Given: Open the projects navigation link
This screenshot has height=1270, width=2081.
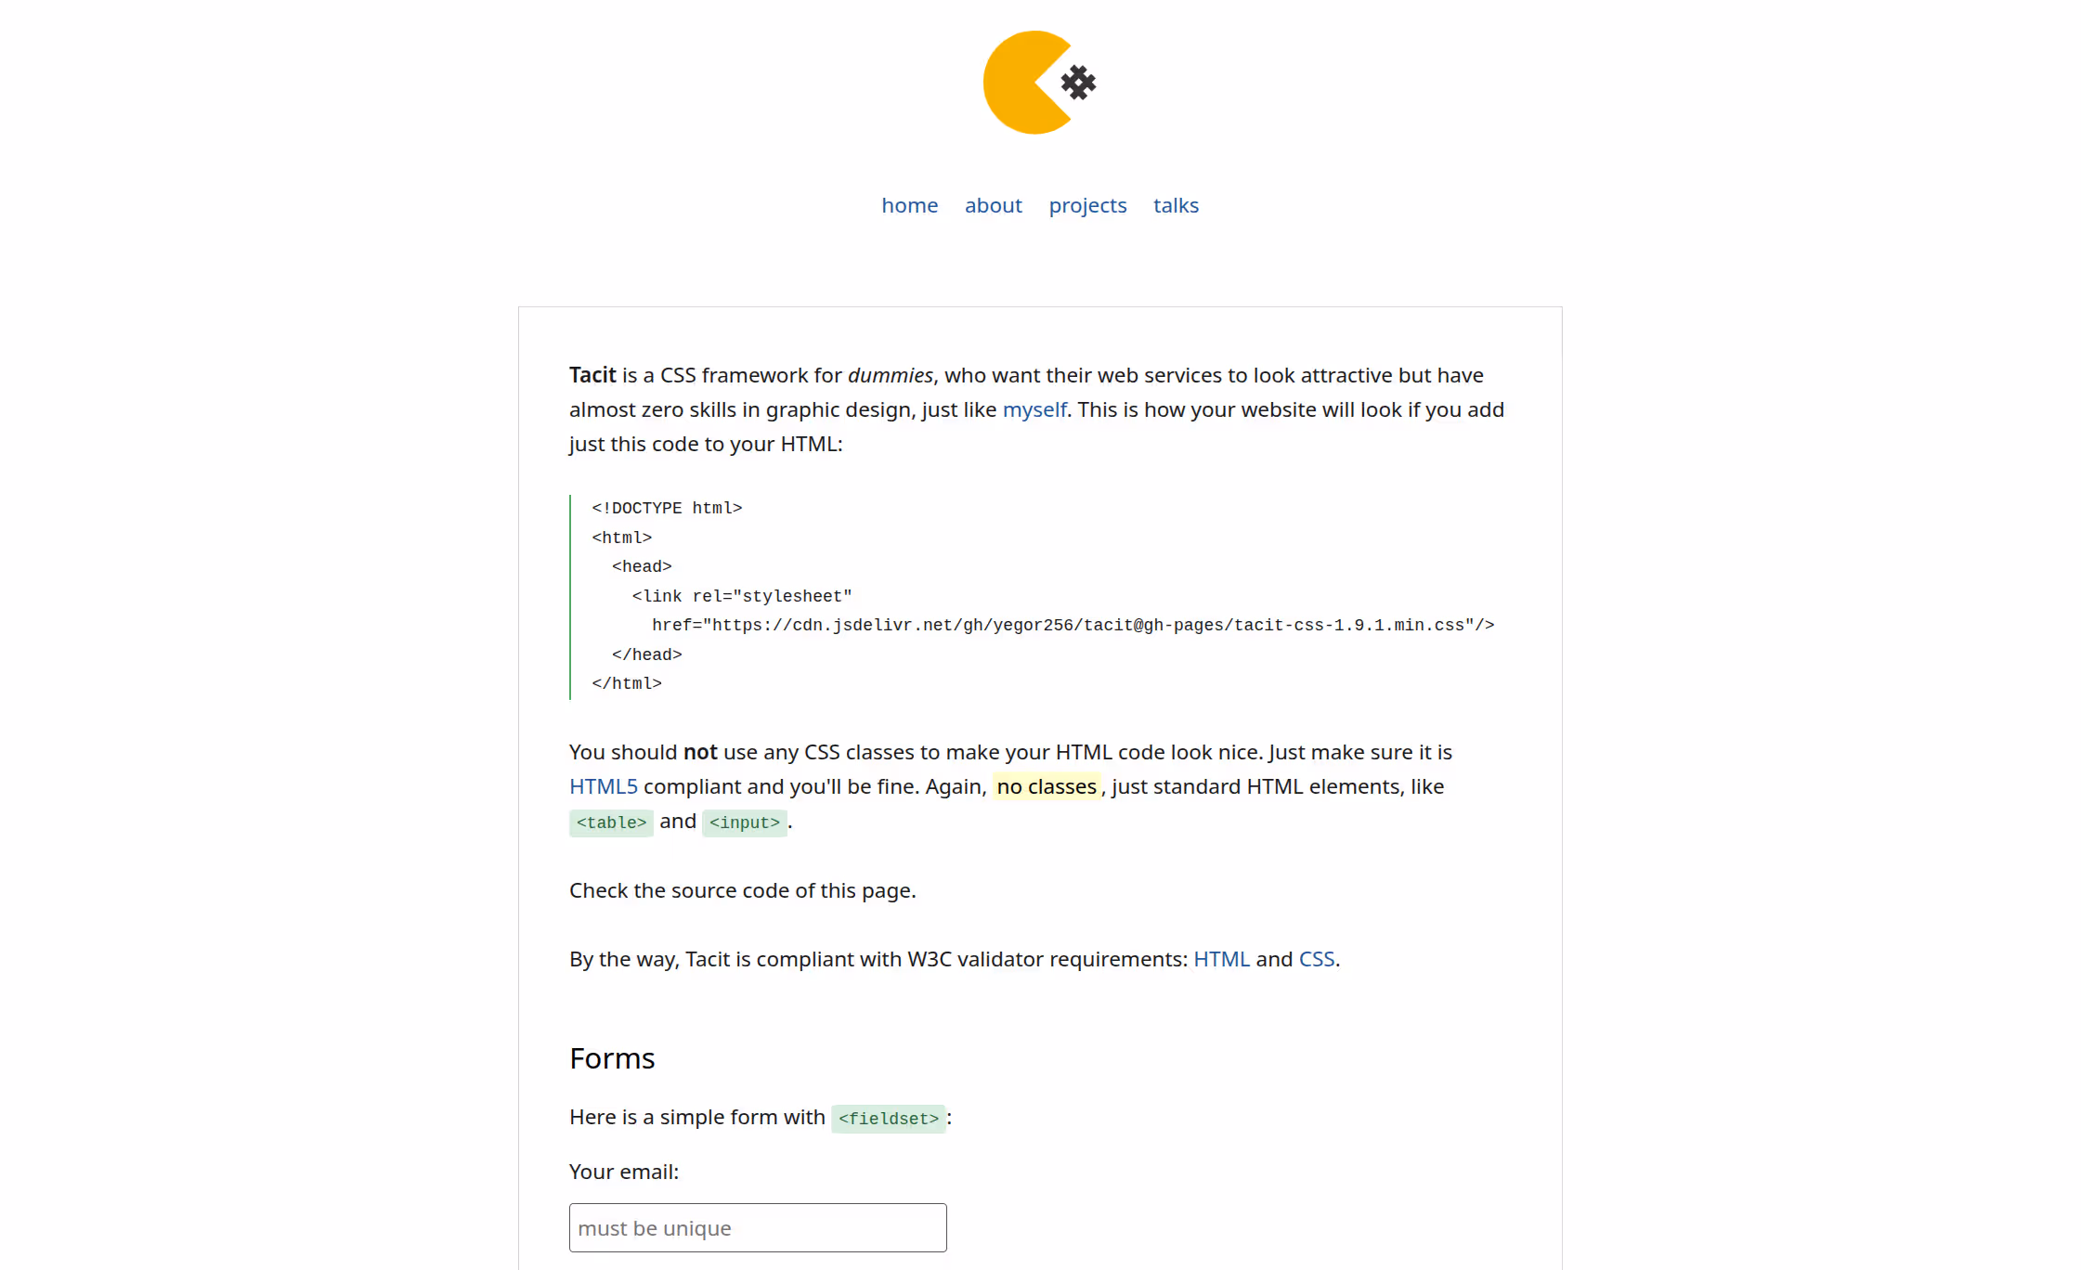Looking at the screenshot, I should (1087, 205).
